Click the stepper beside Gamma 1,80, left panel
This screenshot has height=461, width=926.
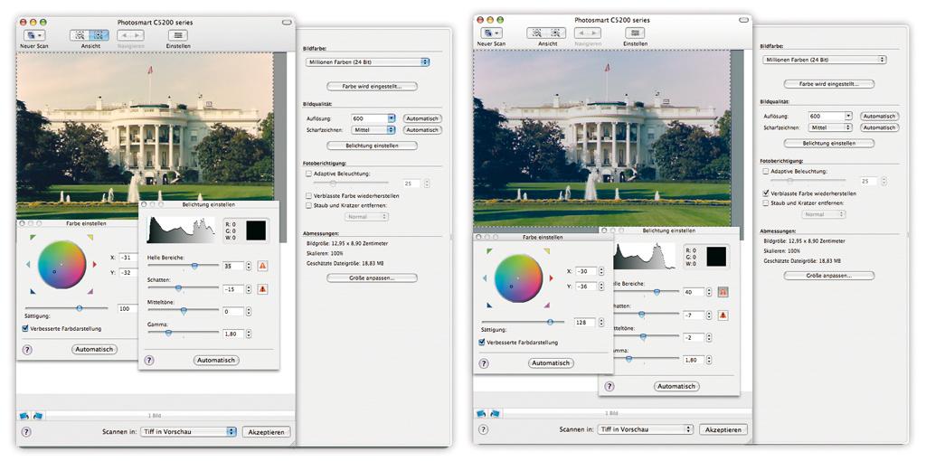coord(249,334)
